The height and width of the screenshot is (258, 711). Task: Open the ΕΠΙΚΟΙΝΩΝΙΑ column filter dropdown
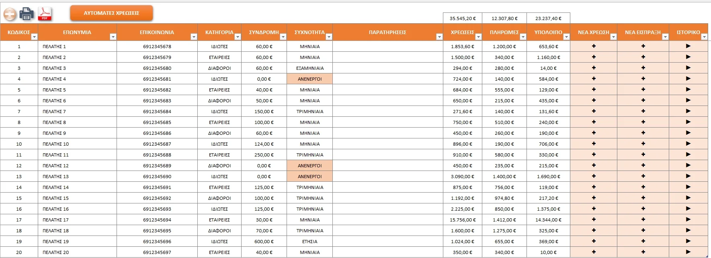(x=194, y=37)
